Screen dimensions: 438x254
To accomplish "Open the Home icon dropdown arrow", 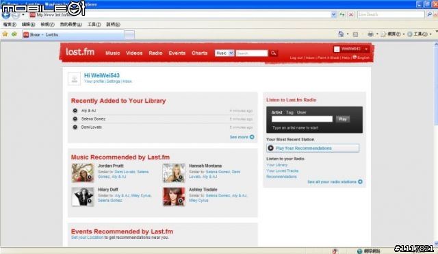I will tap(348, 34).
